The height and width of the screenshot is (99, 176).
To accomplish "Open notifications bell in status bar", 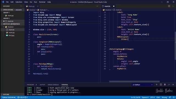I will pos(174,97).
